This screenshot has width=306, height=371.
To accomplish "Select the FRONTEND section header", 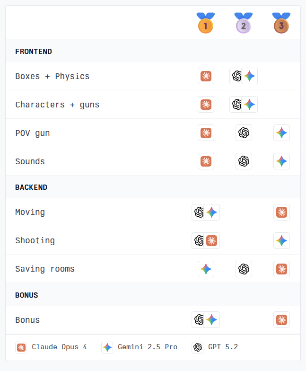I will coord(34,51).
